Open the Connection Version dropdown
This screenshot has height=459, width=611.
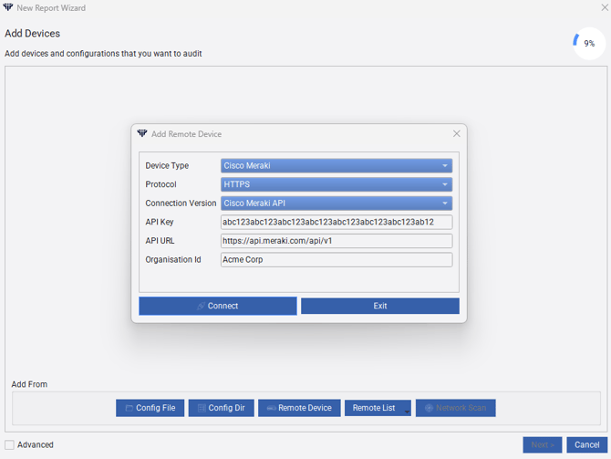point(337,203)
